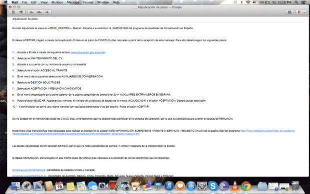
Task: Open the Trash in the Dock
Action: point(295,185)
